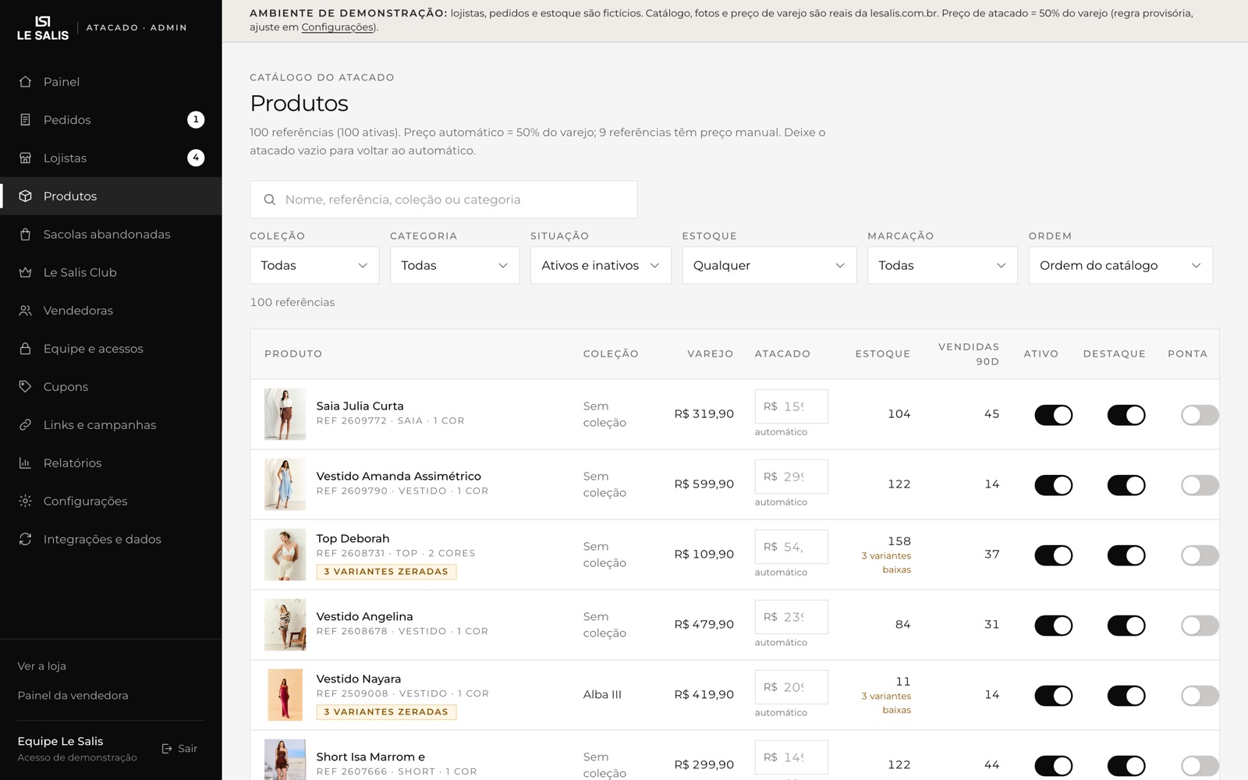Click the Cupons tag icon
The height and width of the screenshot is (780, 1248).
(x=25, y=387)
